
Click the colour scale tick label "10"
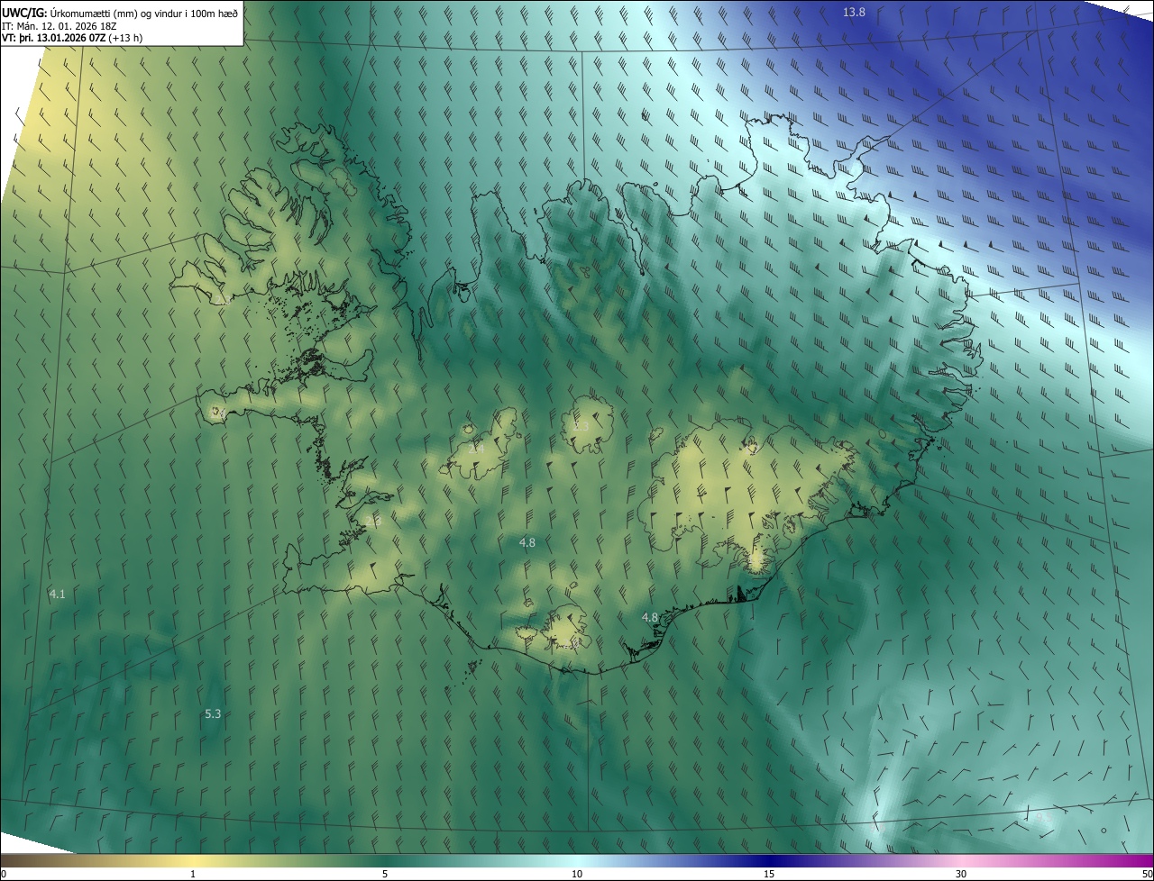577,874
